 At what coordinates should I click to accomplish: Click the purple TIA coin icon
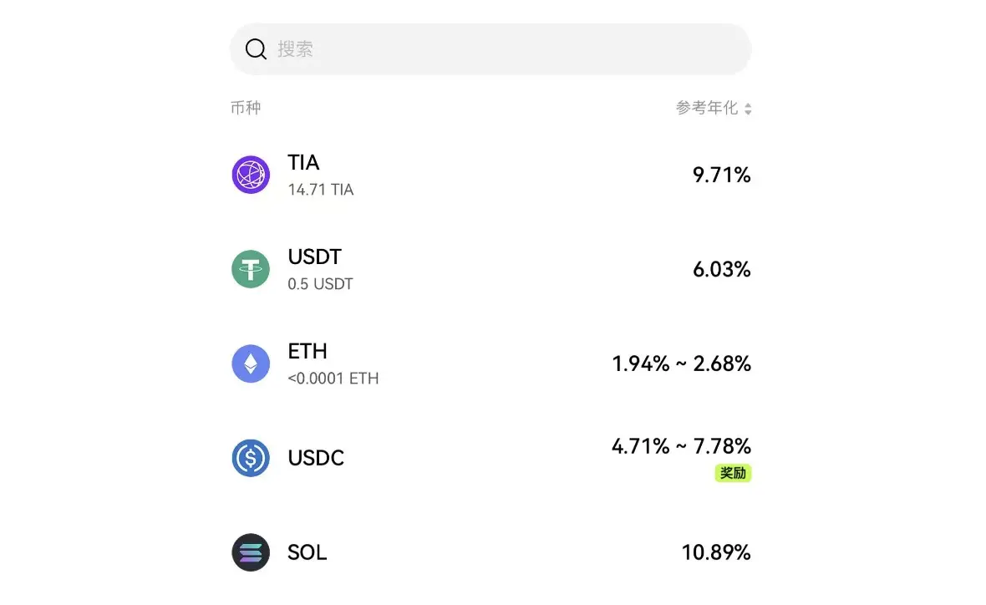[x=251, y=175]
